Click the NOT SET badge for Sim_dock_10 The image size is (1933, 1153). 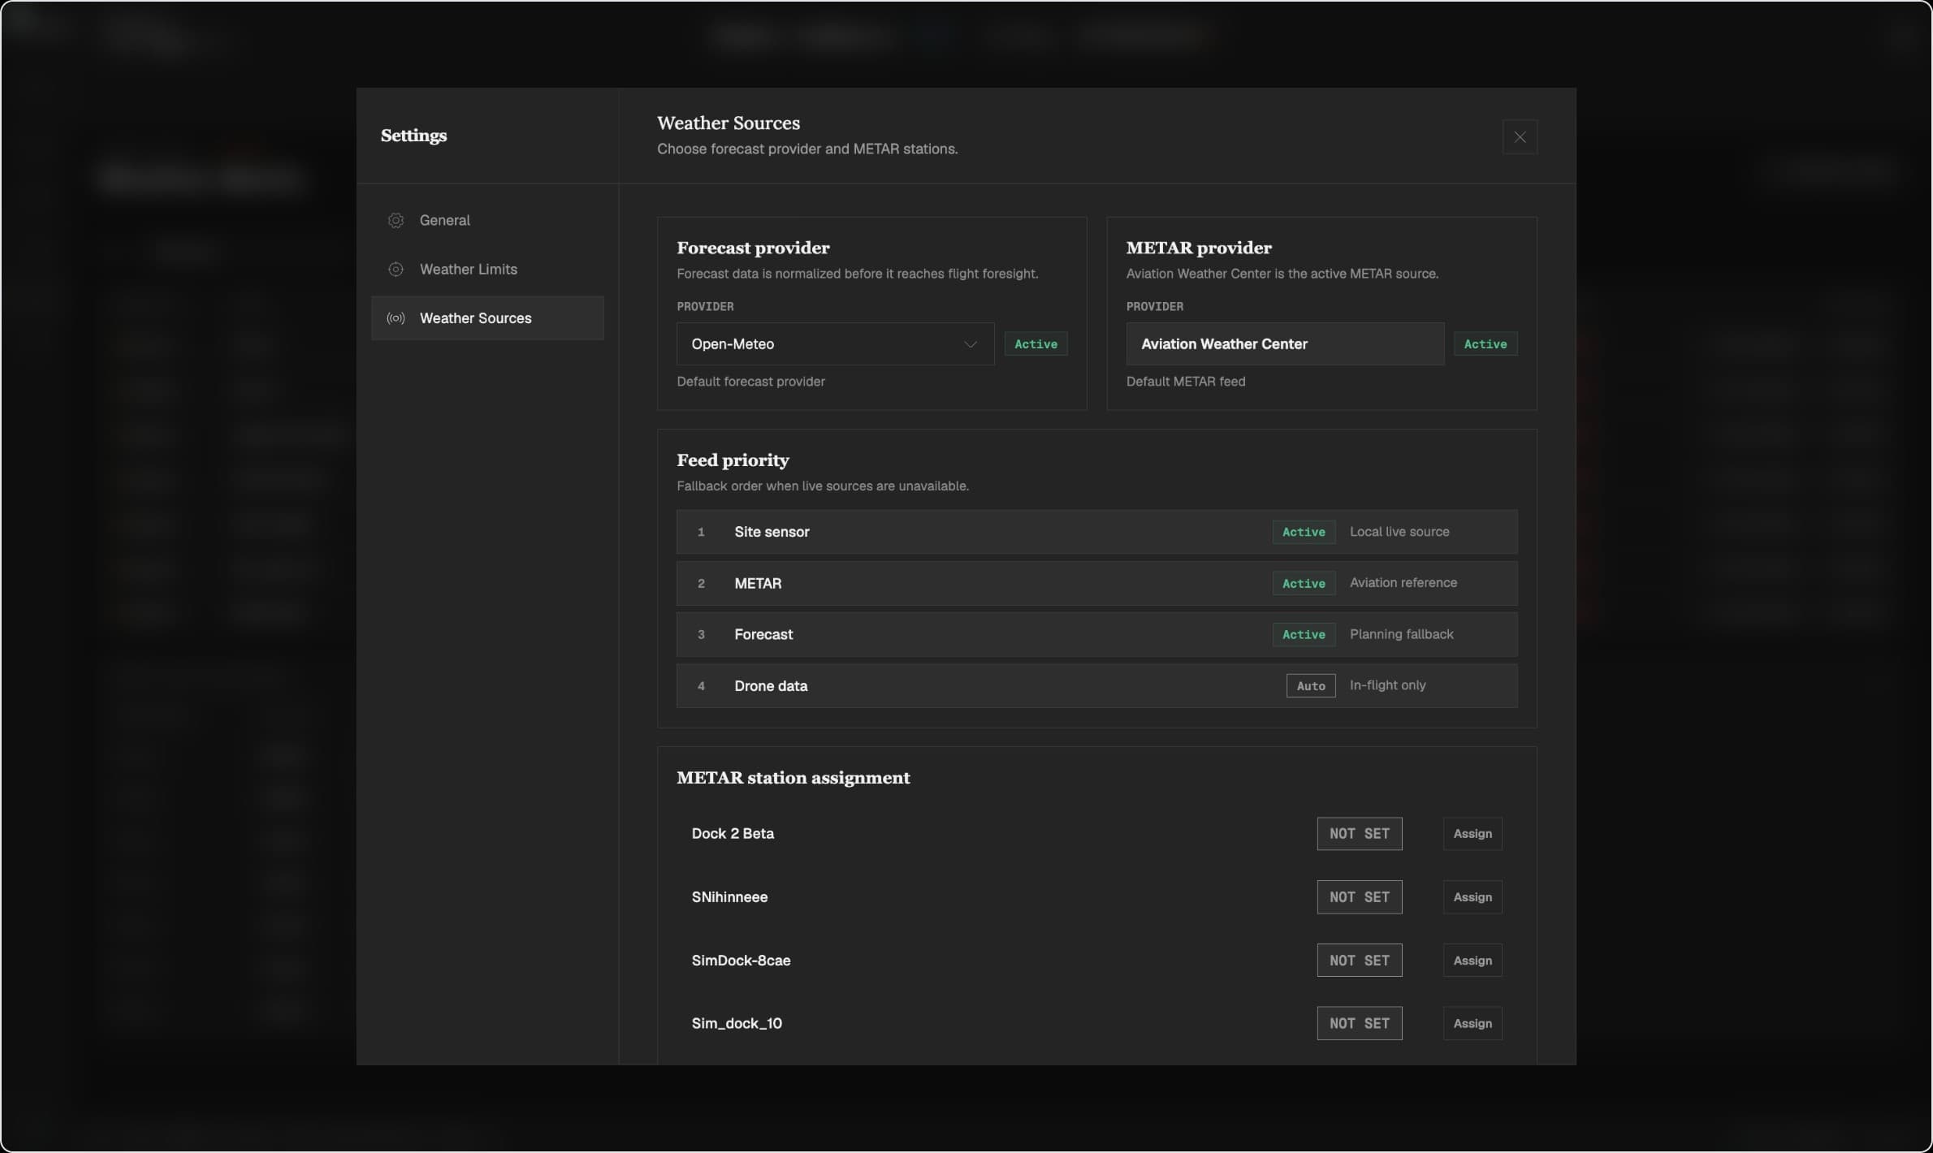tap(1359, 1024)
